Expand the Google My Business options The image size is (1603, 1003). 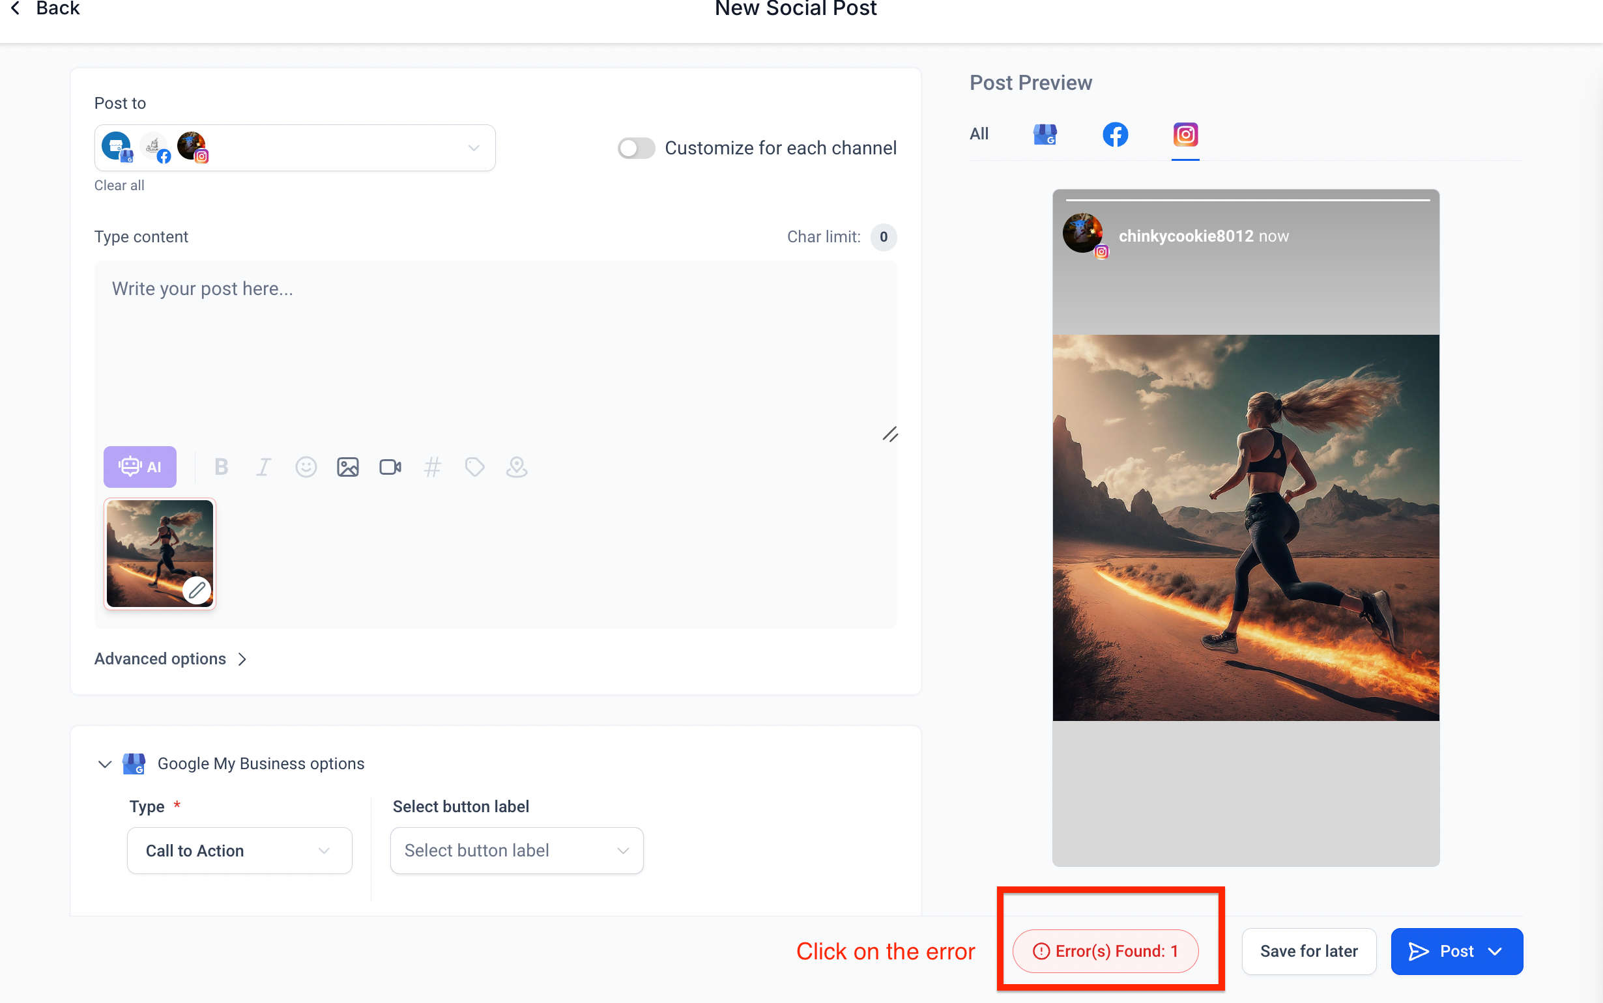pyautogui.click(x=103, y=763)
